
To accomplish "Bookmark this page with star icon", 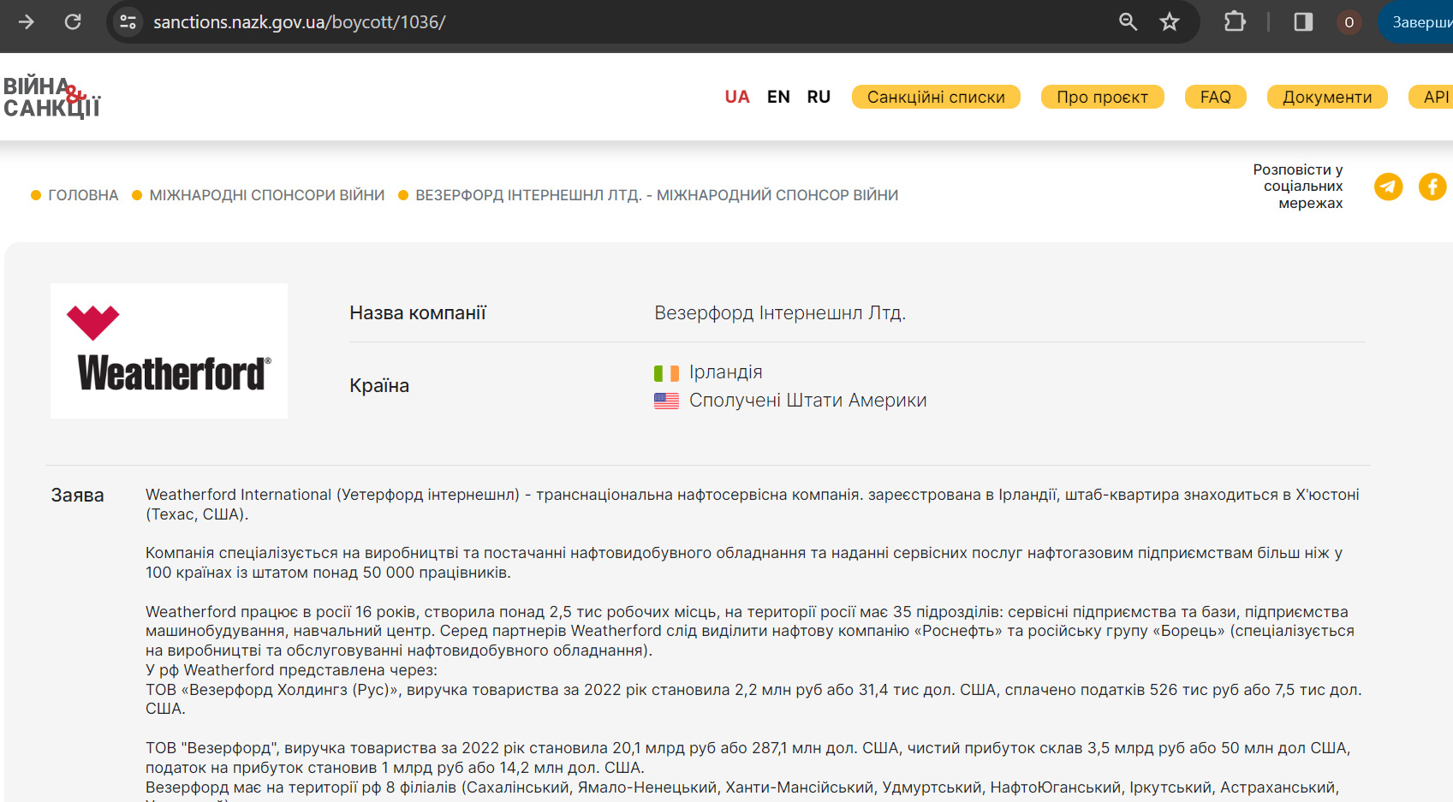I will [x=1170, y=22].
